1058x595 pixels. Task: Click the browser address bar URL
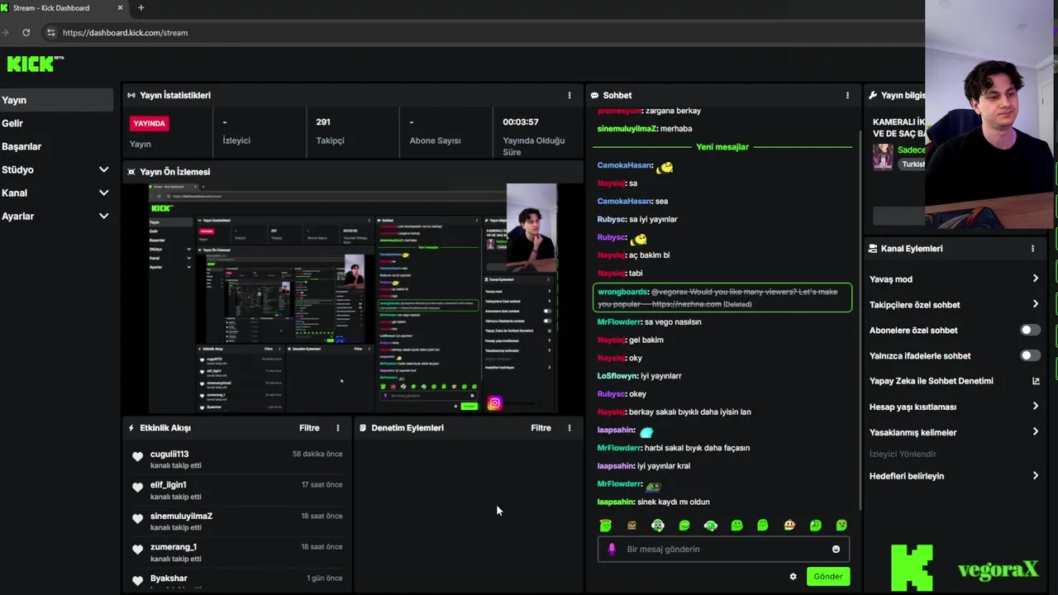tap(125, 32)
